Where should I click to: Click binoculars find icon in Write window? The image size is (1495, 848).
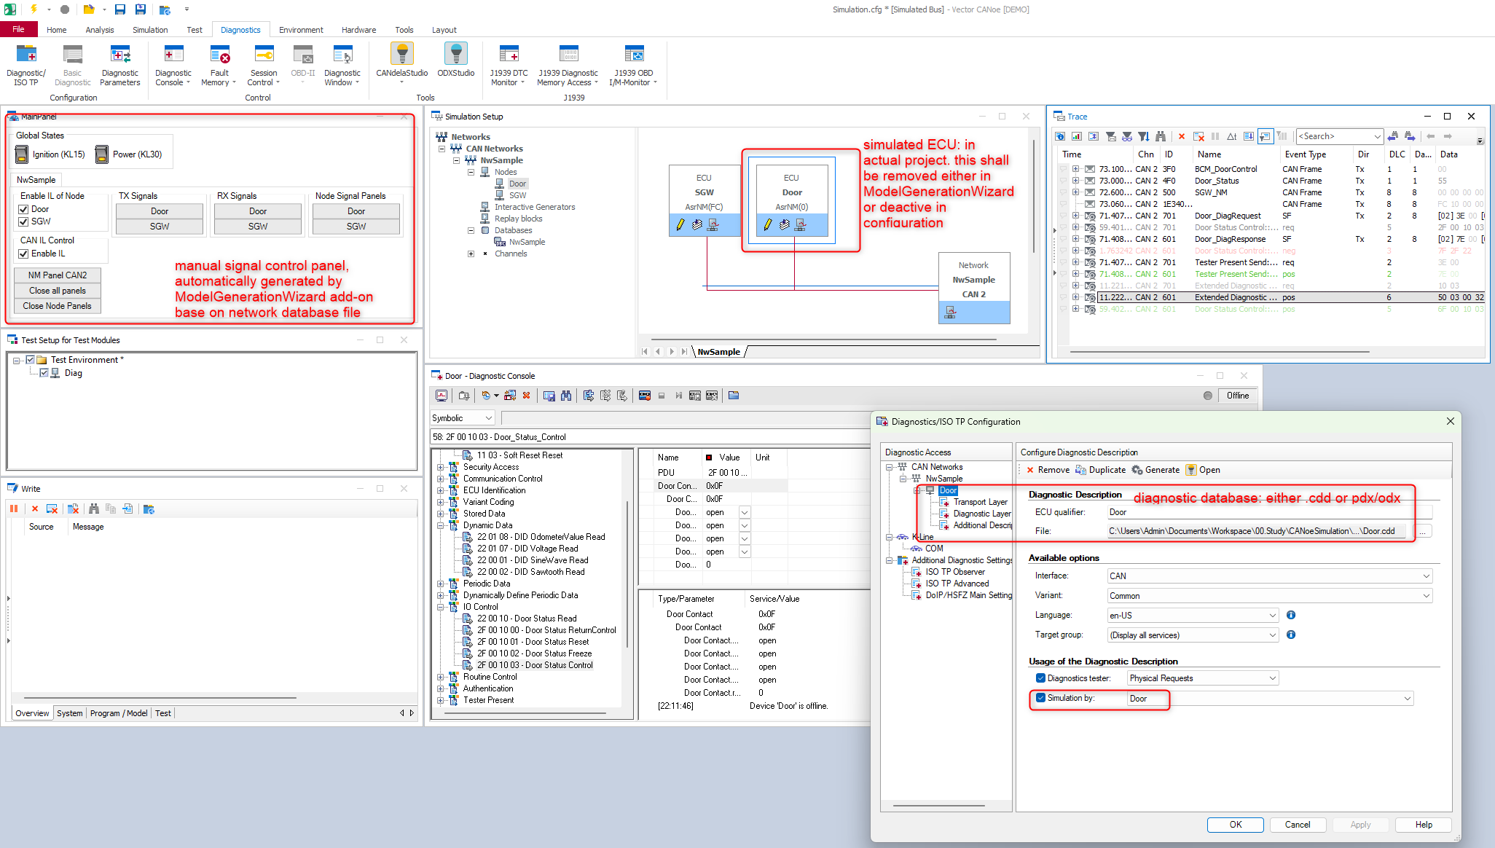[93, 509]
